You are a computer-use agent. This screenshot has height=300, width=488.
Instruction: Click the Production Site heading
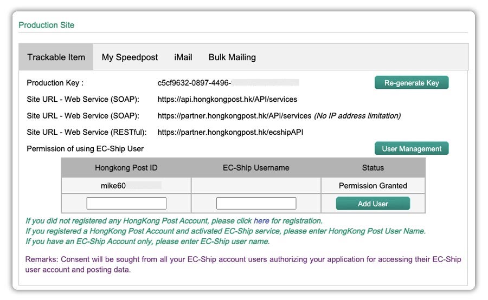tap(47, 25)
